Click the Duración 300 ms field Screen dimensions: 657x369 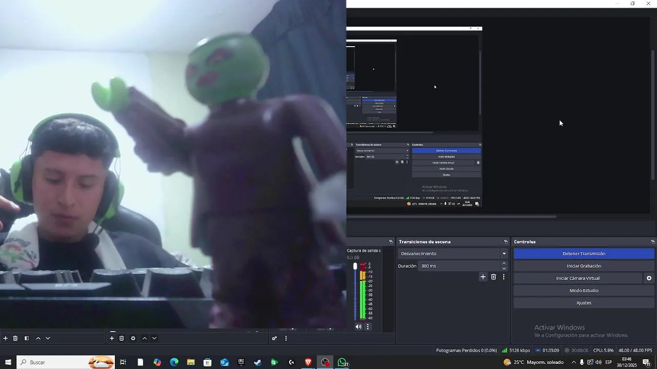coord(459,266)
